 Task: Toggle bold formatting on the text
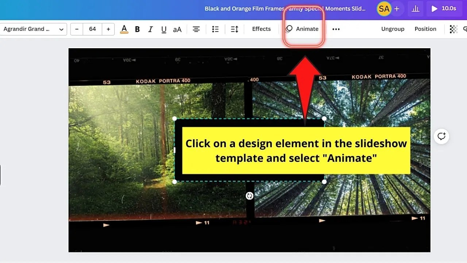137,29
